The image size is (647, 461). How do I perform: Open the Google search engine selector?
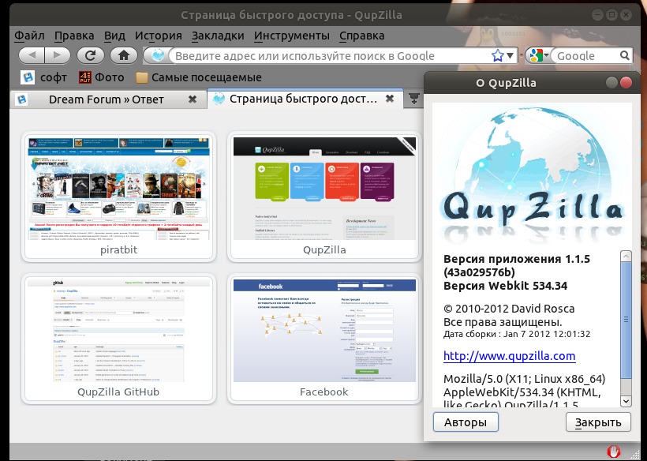pyautogui.click(x=538, y=55)
